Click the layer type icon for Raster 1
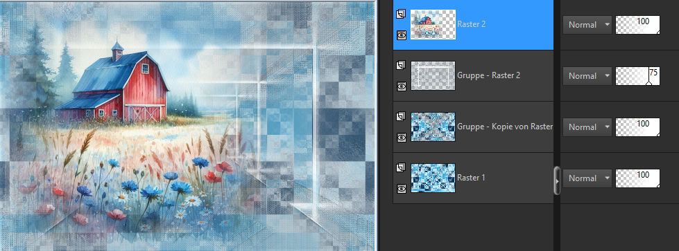Screen dimensions: 679x251 pos(401,167)
